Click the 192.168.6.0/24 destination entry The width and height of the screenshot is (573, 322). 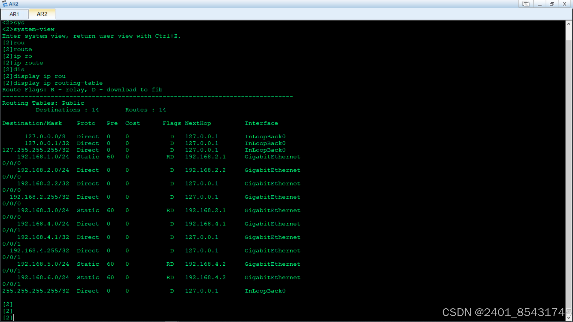43,278
